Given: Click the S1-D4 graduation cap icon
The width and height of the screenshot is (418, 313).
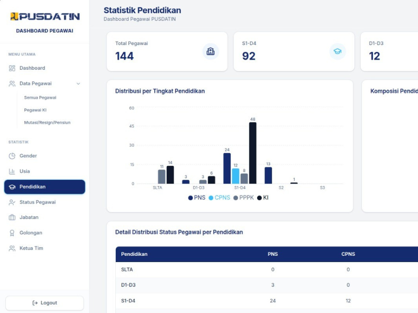Looking at the screenshot, I should [337, 51].
